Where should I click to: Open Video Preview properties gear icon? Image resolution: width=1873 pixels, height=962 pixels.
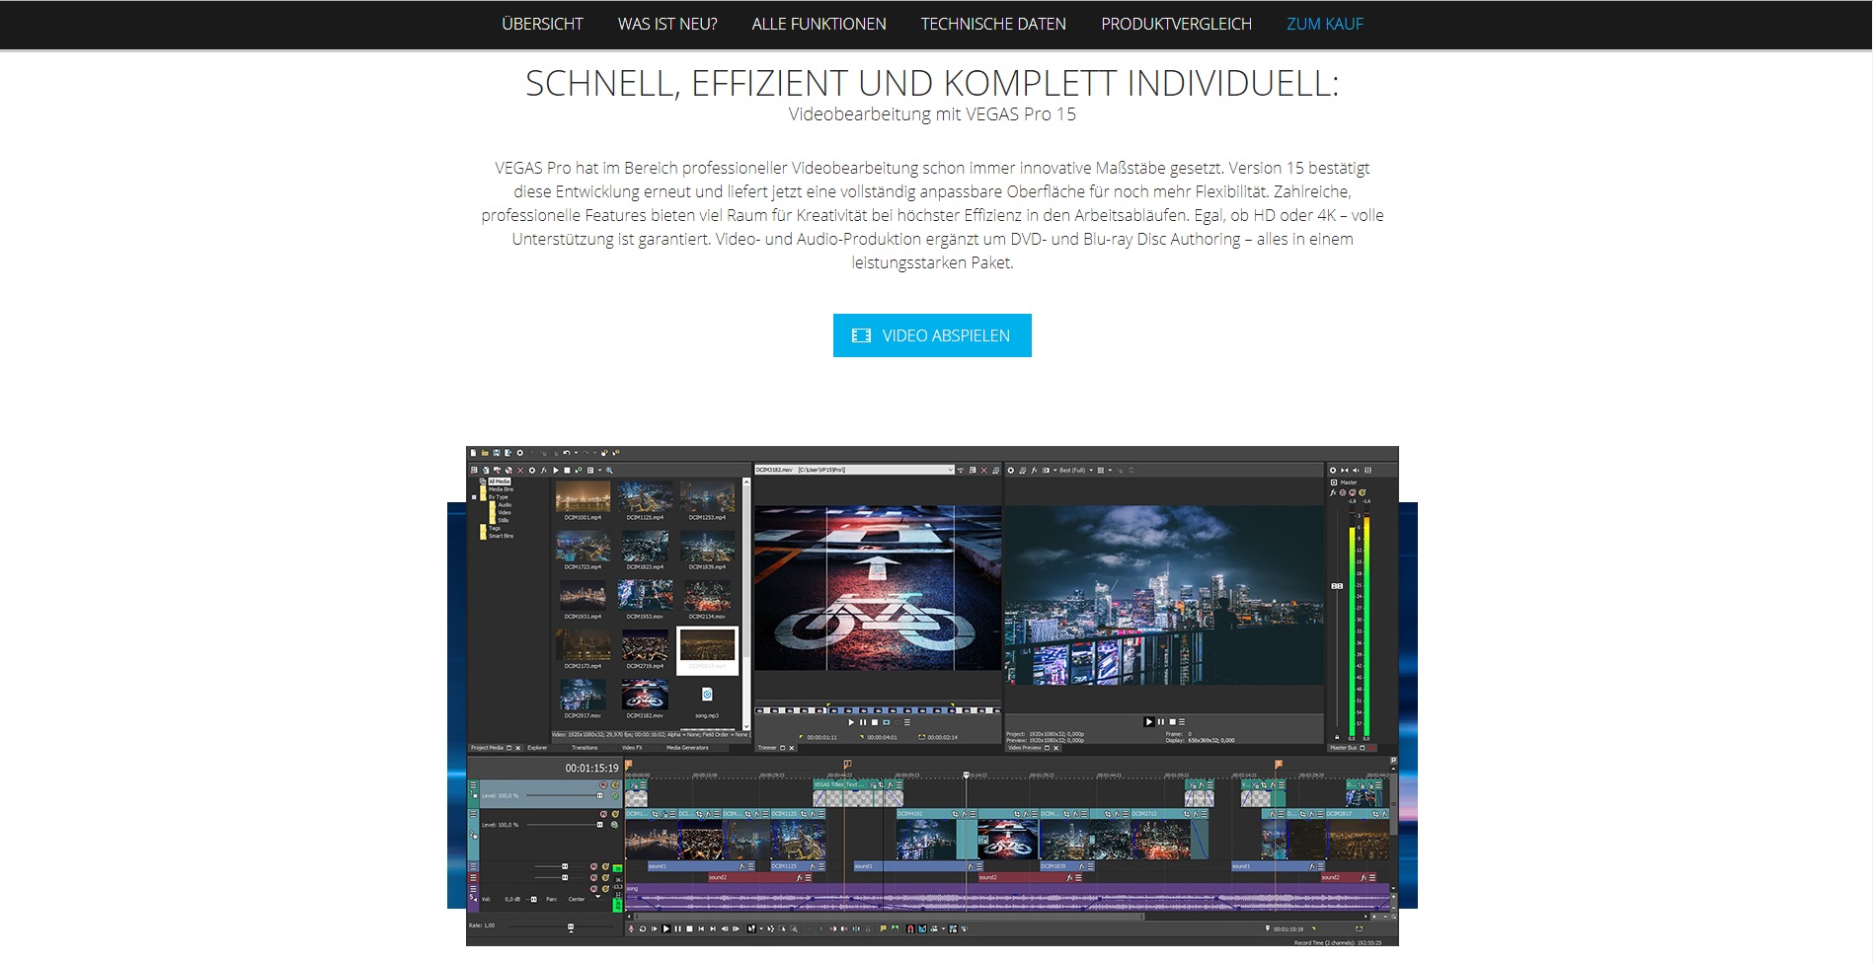[1011, 471]
